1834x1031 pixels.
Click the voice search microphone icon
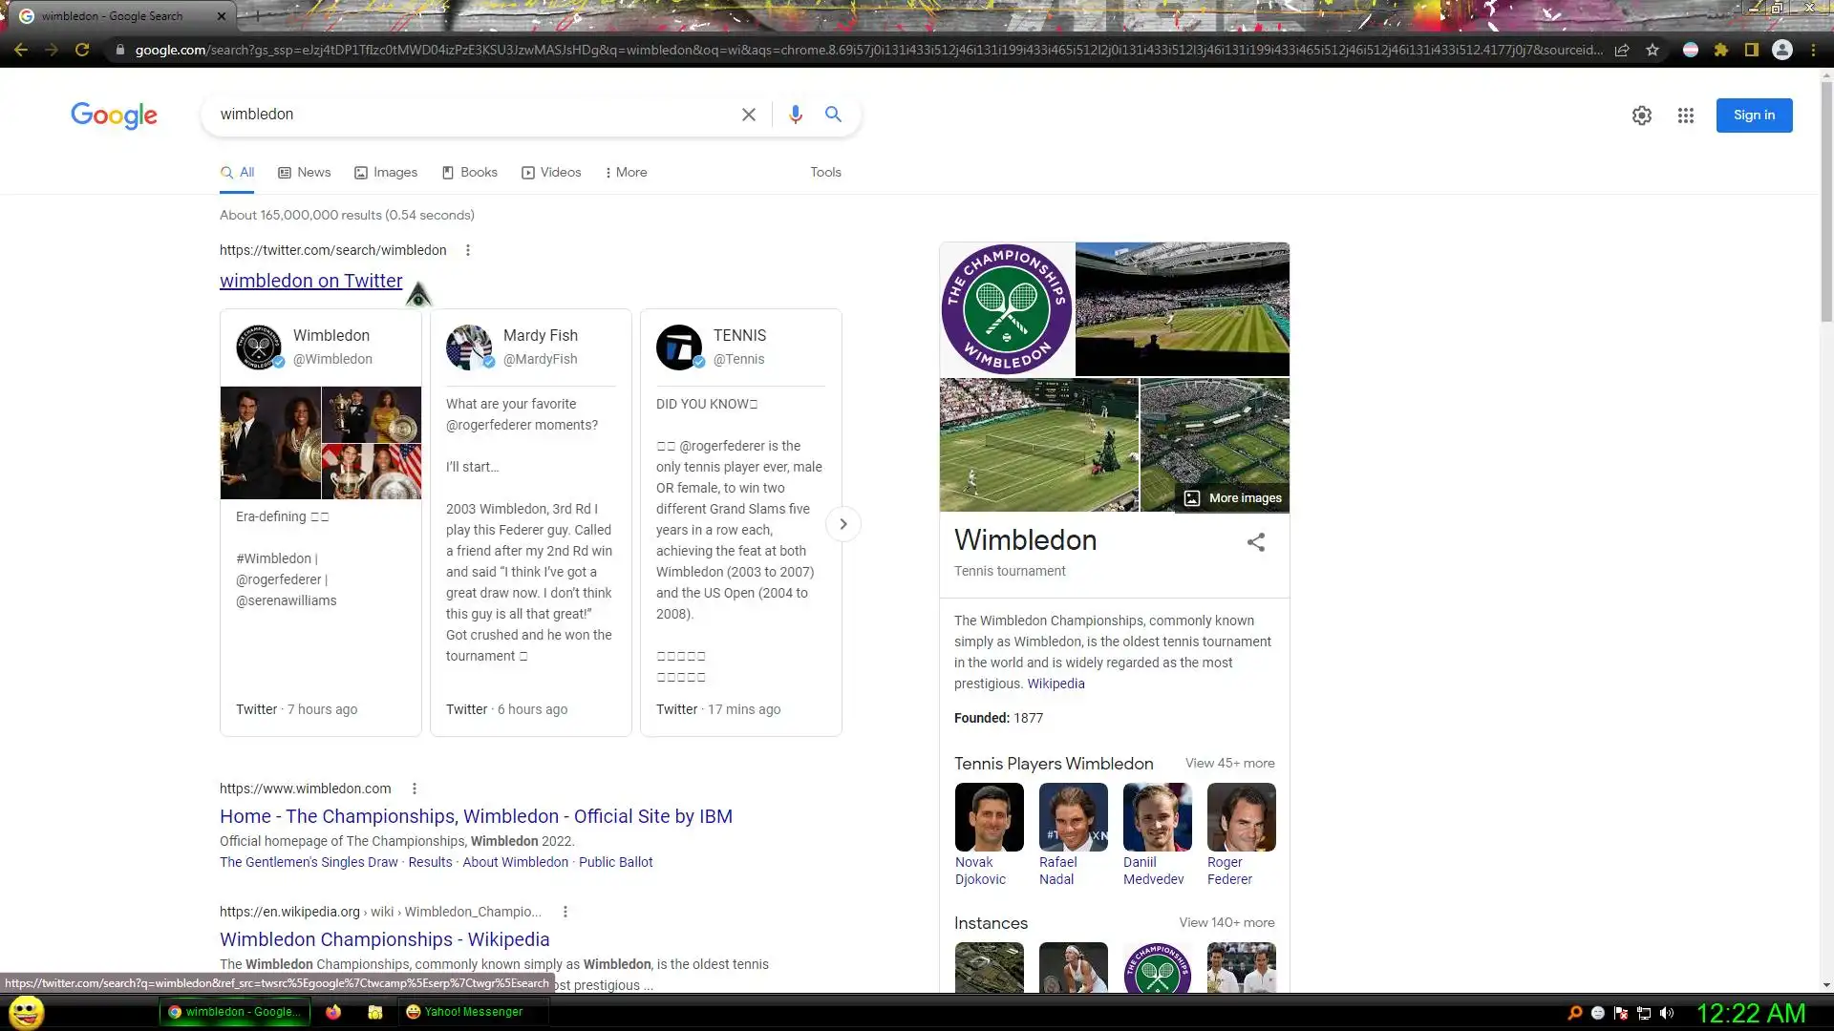click(x=795, y=115)
